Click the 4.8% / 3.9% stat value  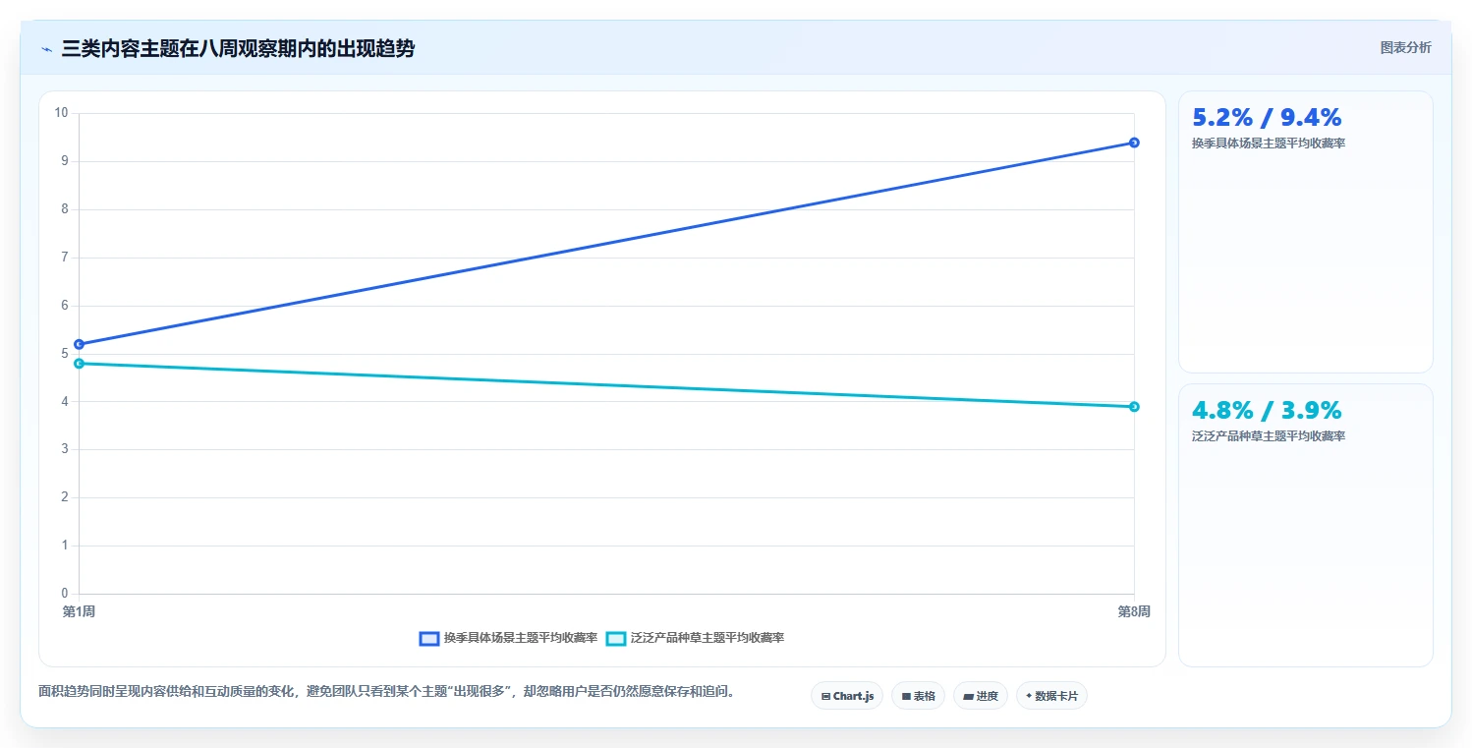coord(1267,411)
